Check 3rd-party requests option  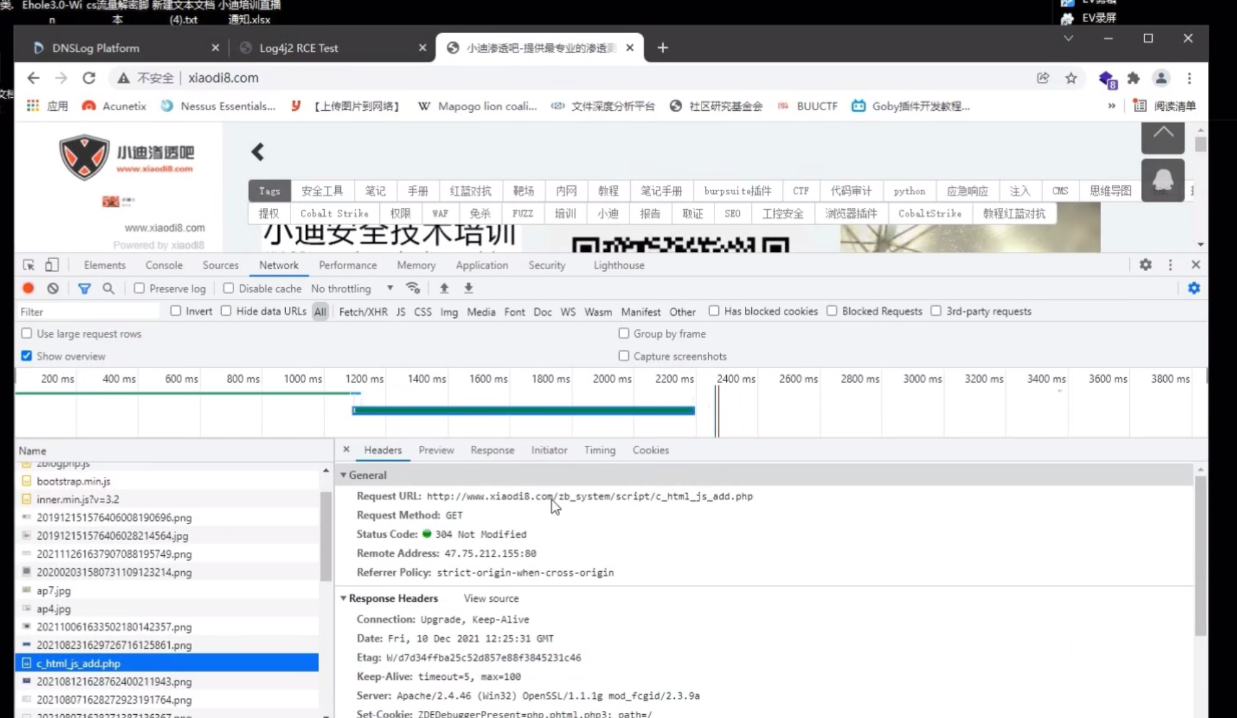coord(936,311)
